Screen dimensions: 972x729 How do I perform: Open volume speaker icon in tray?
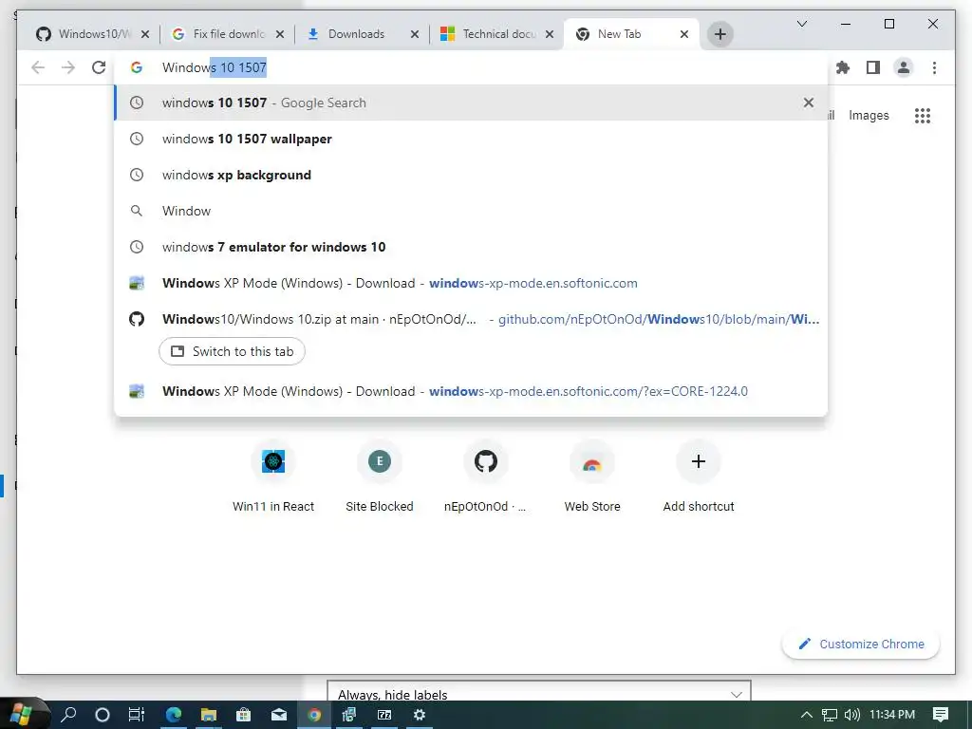[852, 715]
